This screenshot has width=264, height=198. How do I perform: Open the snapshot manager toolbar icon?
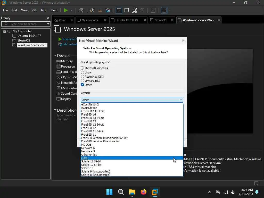108,10
